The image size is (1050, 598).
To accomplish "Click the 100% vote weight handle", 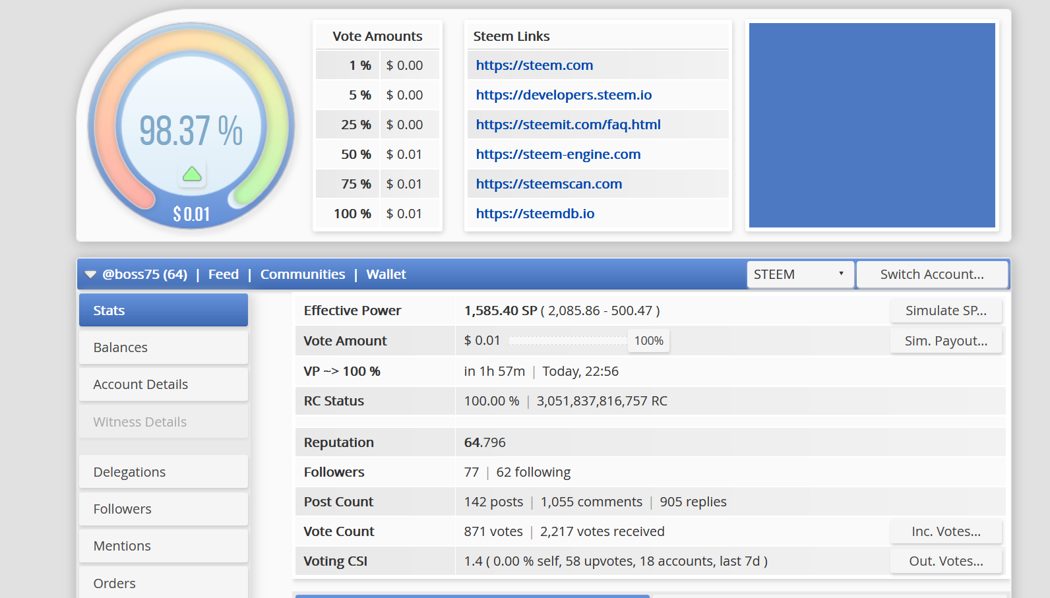I will point(648,341).
